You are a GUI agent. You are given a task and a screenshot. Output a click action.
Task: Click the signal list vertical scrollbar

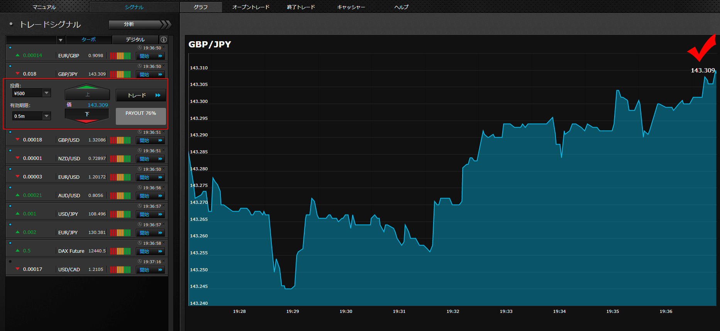pos(171,183)
